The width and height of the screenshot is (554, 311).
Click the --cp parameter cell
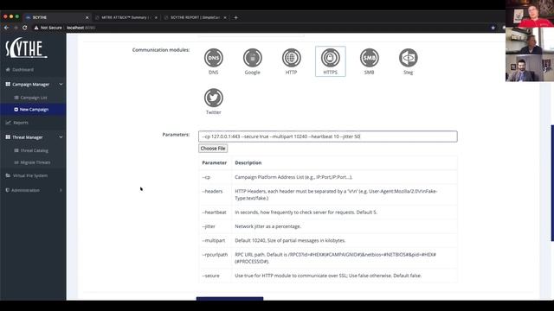pyautogui.click(x=215, y=177)
